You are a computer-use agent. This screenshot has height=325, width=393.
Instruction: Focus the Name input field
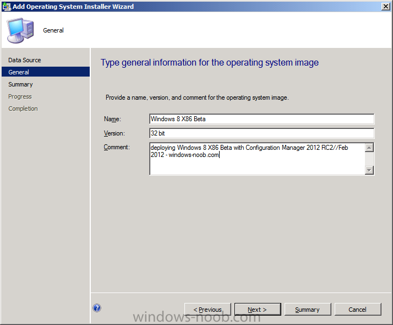pos(262,119)
